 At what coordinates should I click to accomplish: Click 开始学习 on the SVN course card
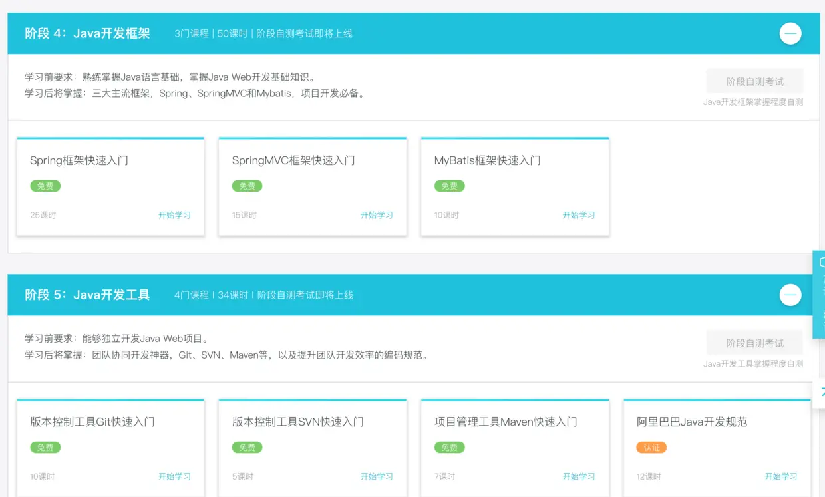pos(377,476)
